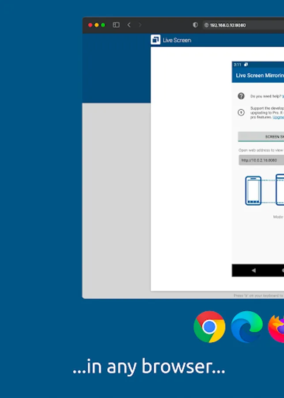Click the phone illustration icon on left
The height and width of the screenshot is (398, 284).
[x=253, y=191]
